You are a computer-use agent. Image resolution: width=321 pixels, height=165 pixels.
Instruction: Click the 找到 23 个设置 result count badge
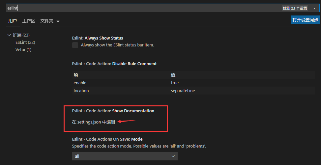(295, 8)
